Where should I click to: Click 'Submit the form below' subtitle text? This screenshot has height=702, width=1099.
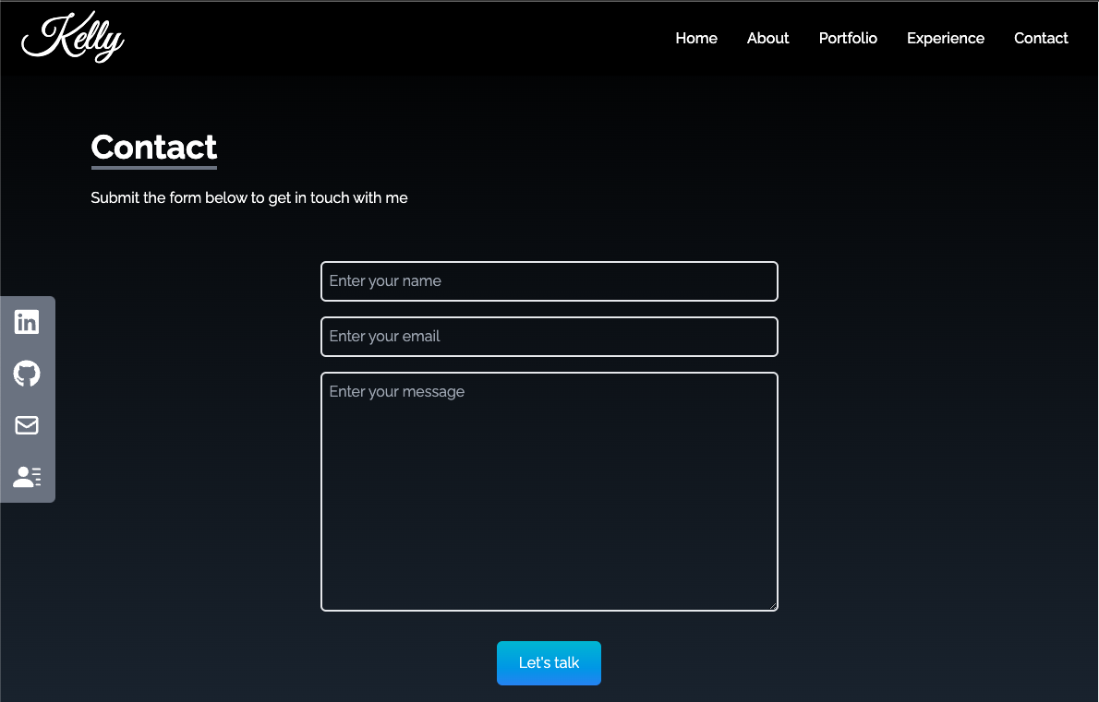tap(248, 198)
